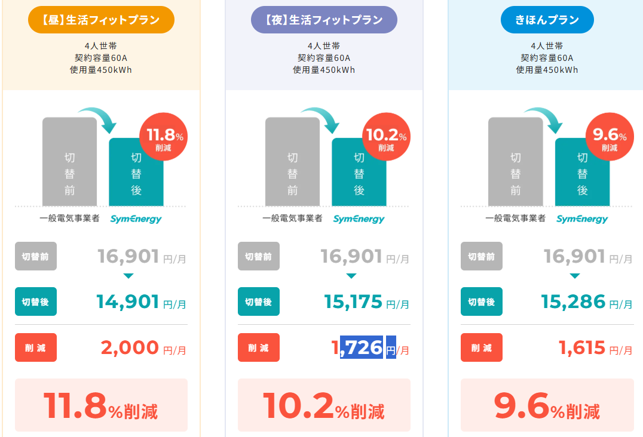Click the gray 切替前 bar in the night plan chart
Image resolution: width=643 pixels, height=437 pixels.
(292, 162)
